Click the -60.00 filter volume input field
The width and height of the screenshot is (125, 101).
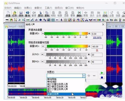(97, 47)
